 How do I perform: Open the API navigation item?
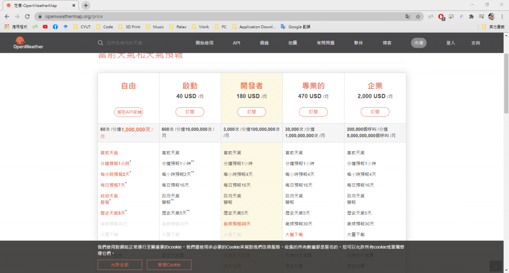236,43
